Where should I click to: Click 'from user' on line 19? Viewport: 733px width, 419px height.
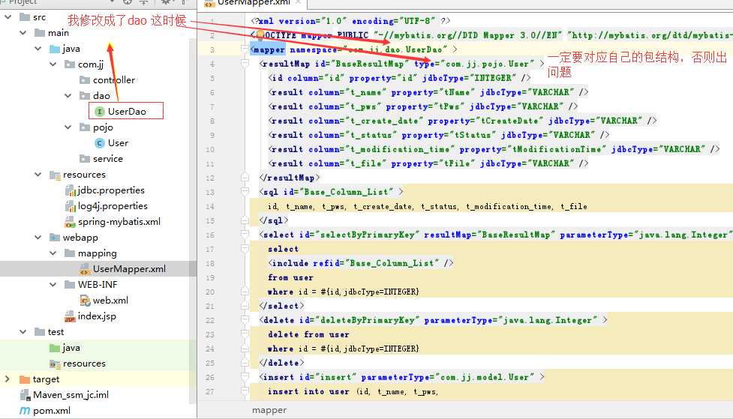click(x=290, y=277)
